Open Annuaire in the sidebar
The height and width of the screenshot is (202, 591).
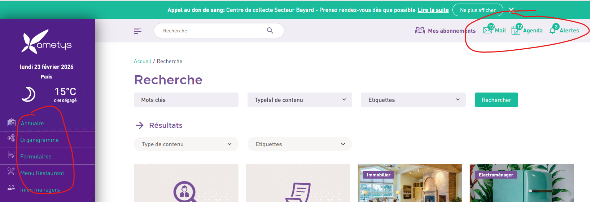(32, 123)
